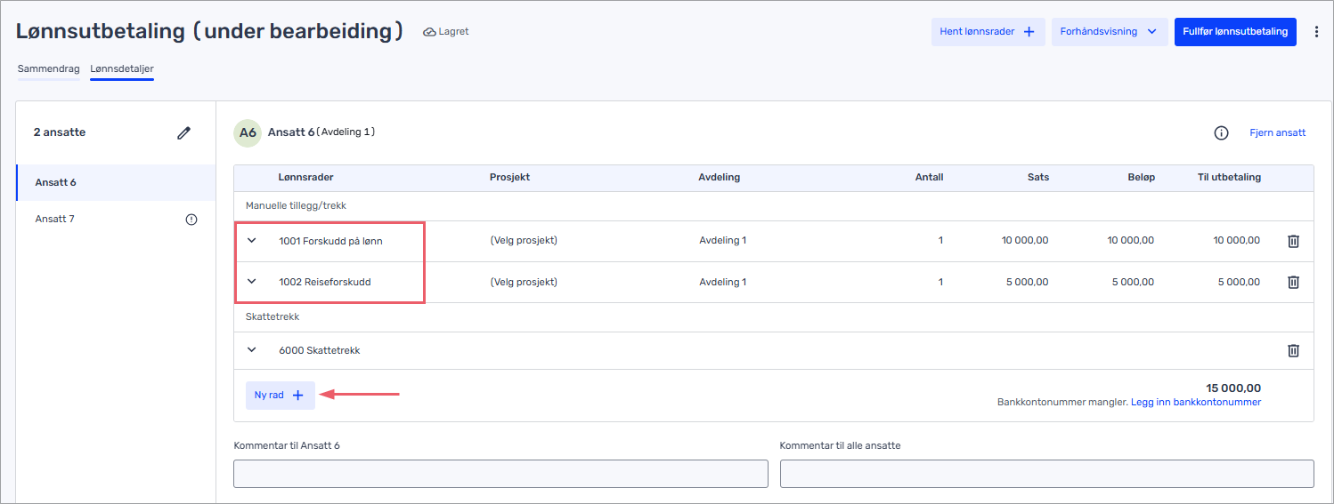Click Sats value 10 000,00
The width and height of the screenshot is (1334, 504).
pyautogui.click(x=1025, y=241)
